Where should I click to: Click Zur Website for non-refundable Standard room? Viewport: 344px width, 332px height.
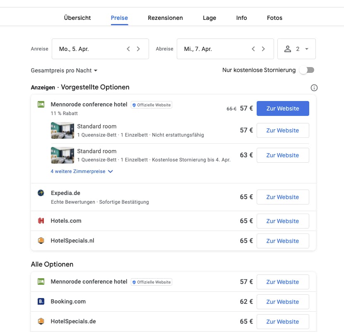click(x=283, y=130)
